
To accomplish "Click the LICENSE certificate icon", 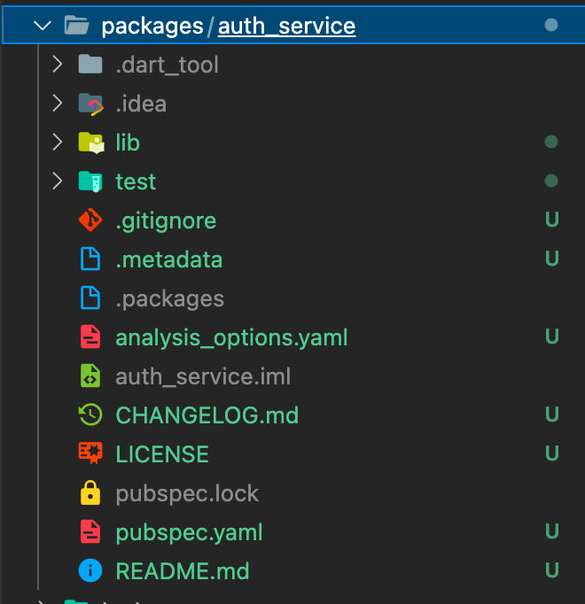I will coord(90,454).
